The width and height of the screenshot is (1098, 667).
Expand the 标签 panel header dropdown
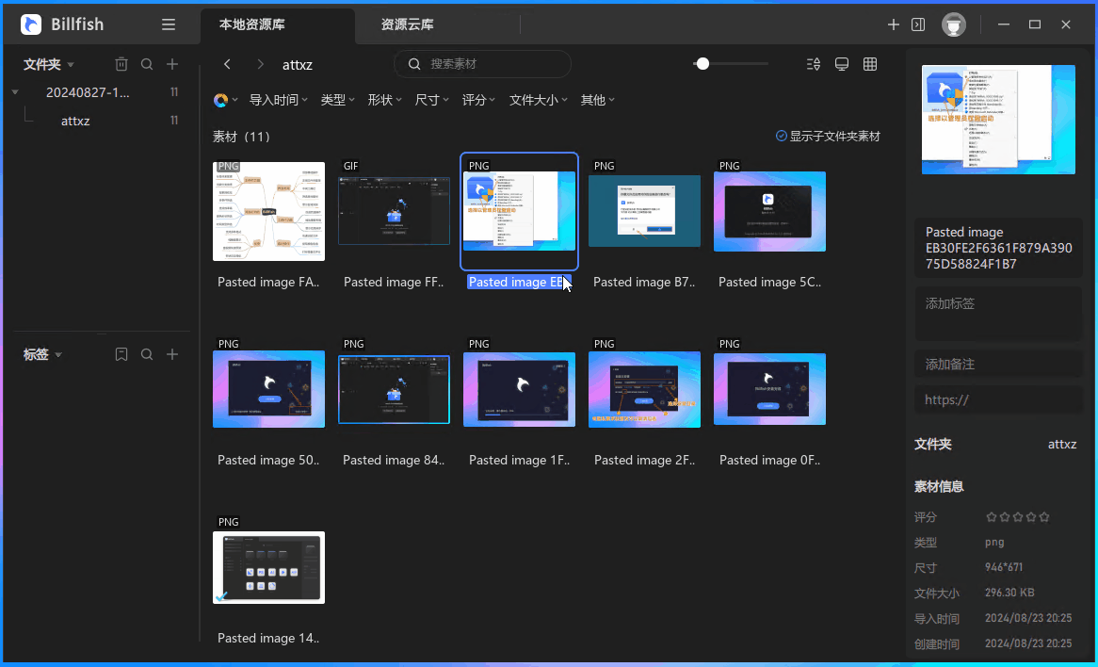tap(58, 355)
